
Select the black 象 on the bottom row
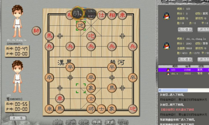point(112,109)
